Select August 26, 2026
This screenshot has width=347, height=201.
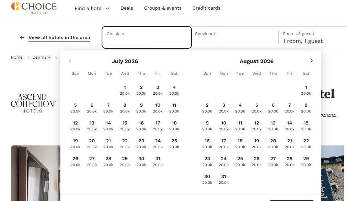[x=257, y=162]
